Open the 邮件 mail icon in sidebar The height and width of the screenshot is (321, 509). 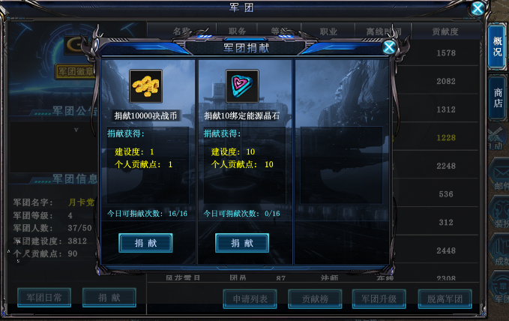500,175
